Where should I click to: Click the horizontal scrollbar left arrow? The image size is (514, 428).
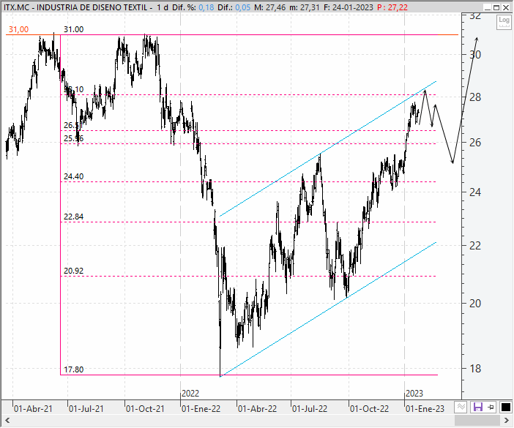pyautogui.click(x=7, y=420)
